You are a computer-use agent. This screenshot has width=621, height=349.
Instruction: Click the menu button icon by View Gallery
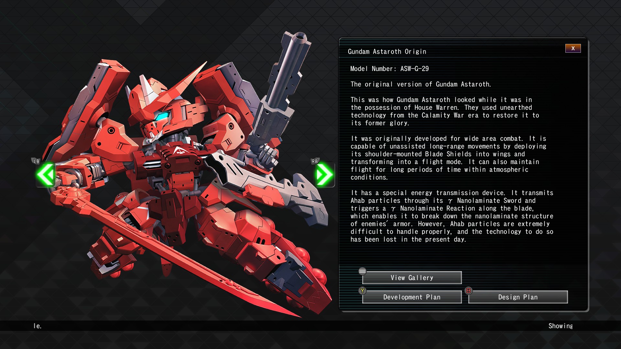362,271
